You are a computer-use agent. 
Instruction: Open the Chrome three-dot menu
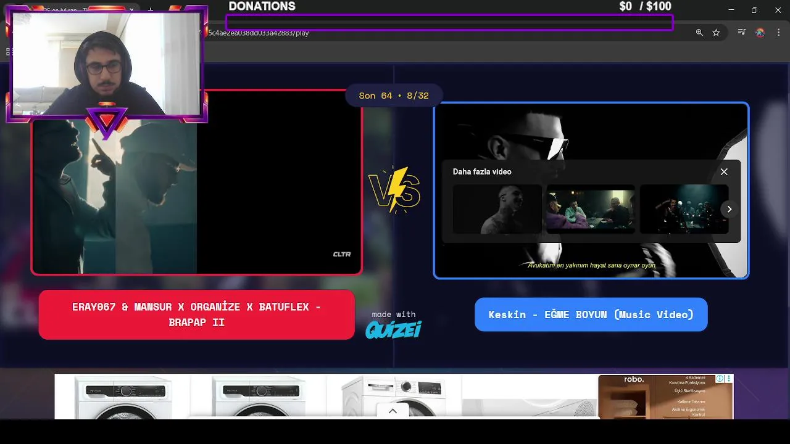[x=780, y=33]
